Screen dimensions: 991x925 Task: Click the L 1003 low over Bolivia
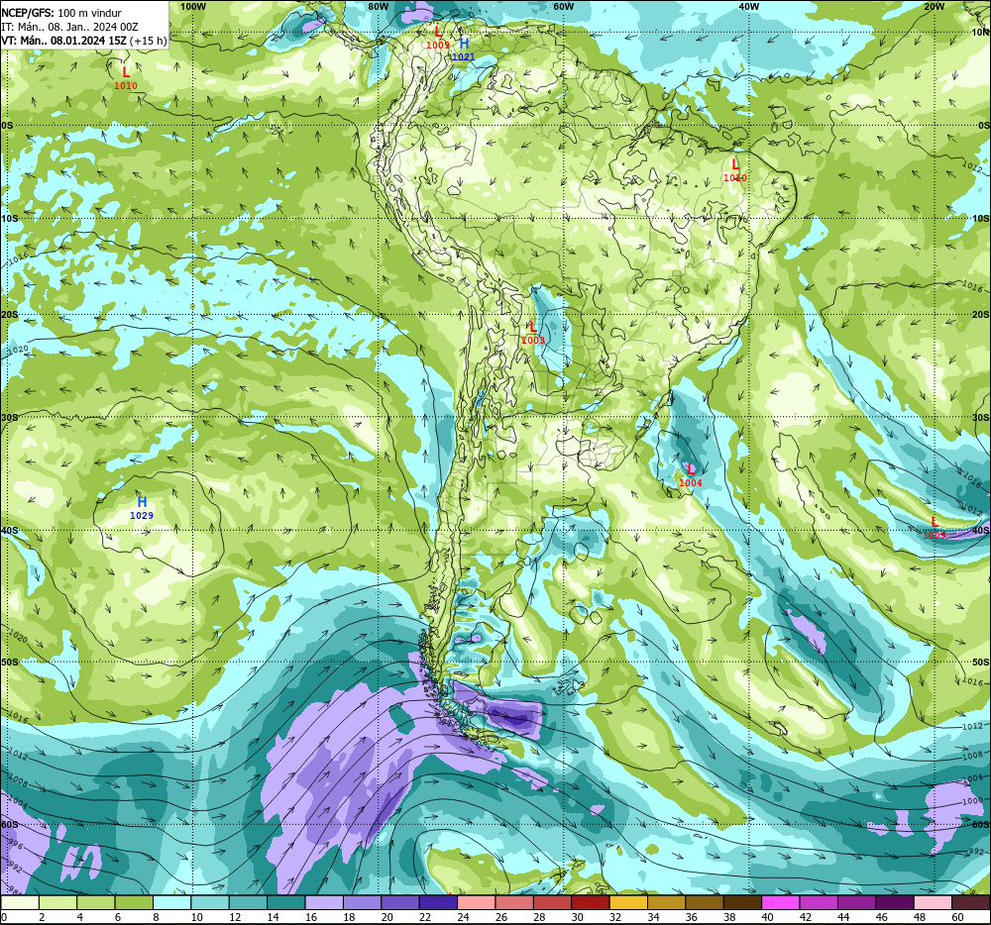[533, 333]
